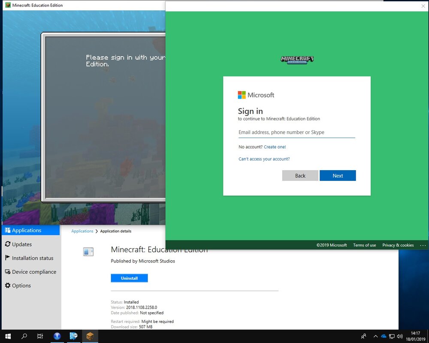Click the version number 2018.1108.2258.0
The image size is (429, 343).
142,307
